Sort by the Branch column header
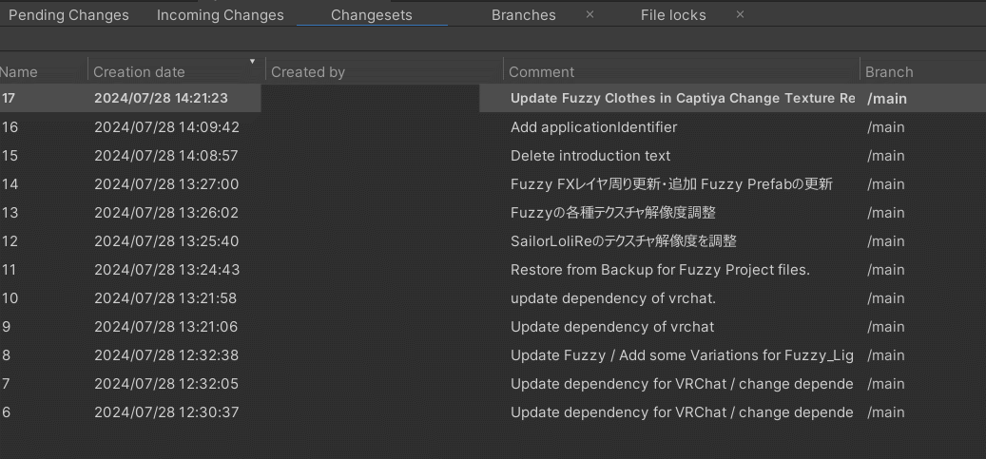 click(889, 72)
